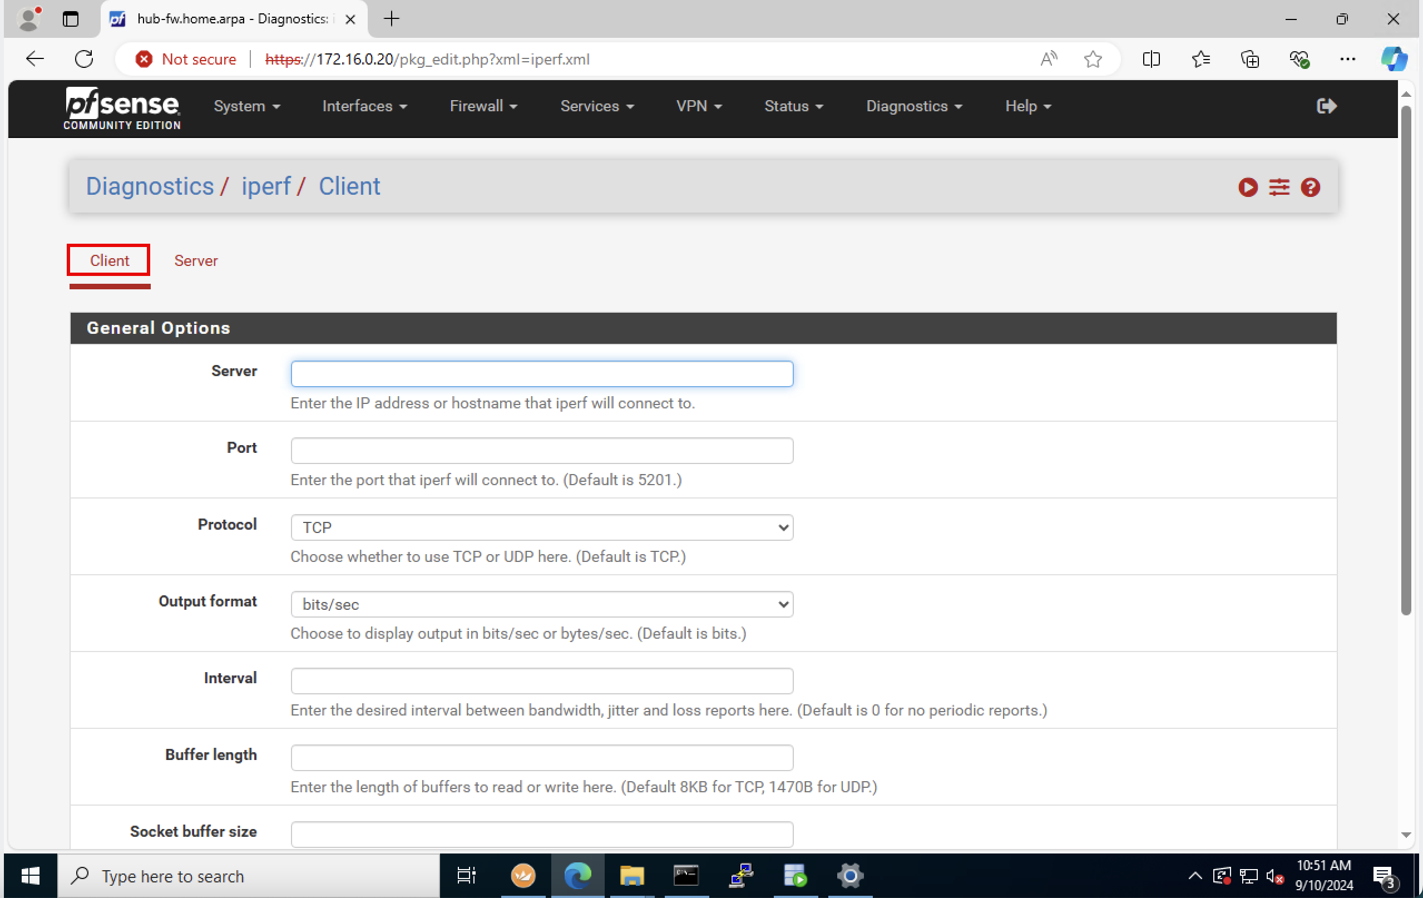
Task: Open related settings sliders icon
Action: click(x=1279, y=188)
